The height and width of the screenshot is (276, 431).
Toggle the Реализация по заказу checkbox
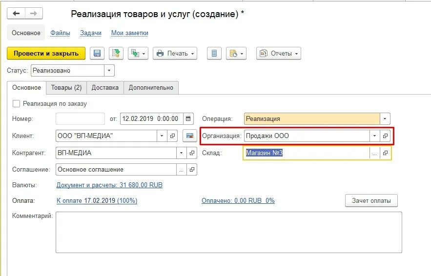coord(16,103)
